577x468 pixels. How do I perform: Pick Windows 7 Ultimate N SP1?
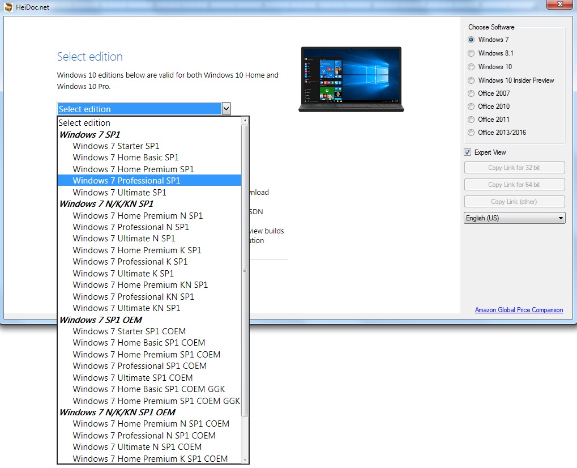point(149,238)
